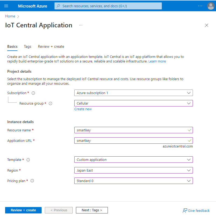
Task: Click the Previous button
Action: tap(59, 210)
